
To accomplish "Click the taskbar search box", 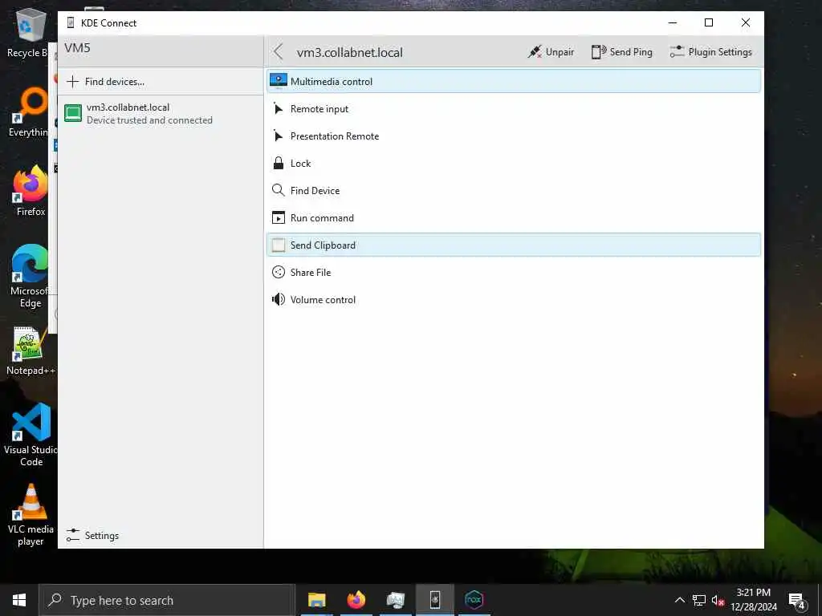I will [x=167, y=600].
